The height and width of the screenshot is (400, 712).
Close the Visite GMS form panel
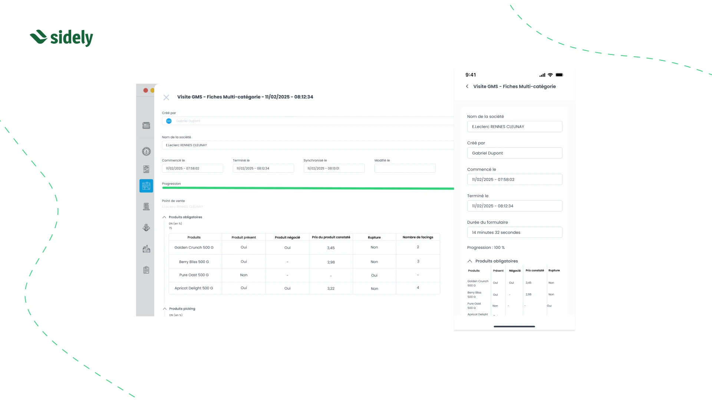[x=166, y=97]
